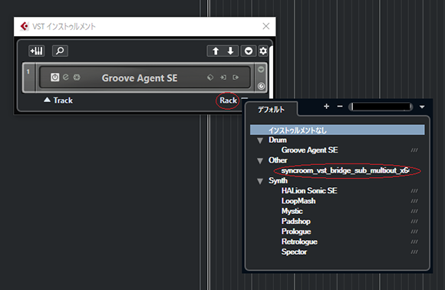Click the VST3 mark beside Retrologue
Viewport: 445px width, 290px height.
(414, 242)
